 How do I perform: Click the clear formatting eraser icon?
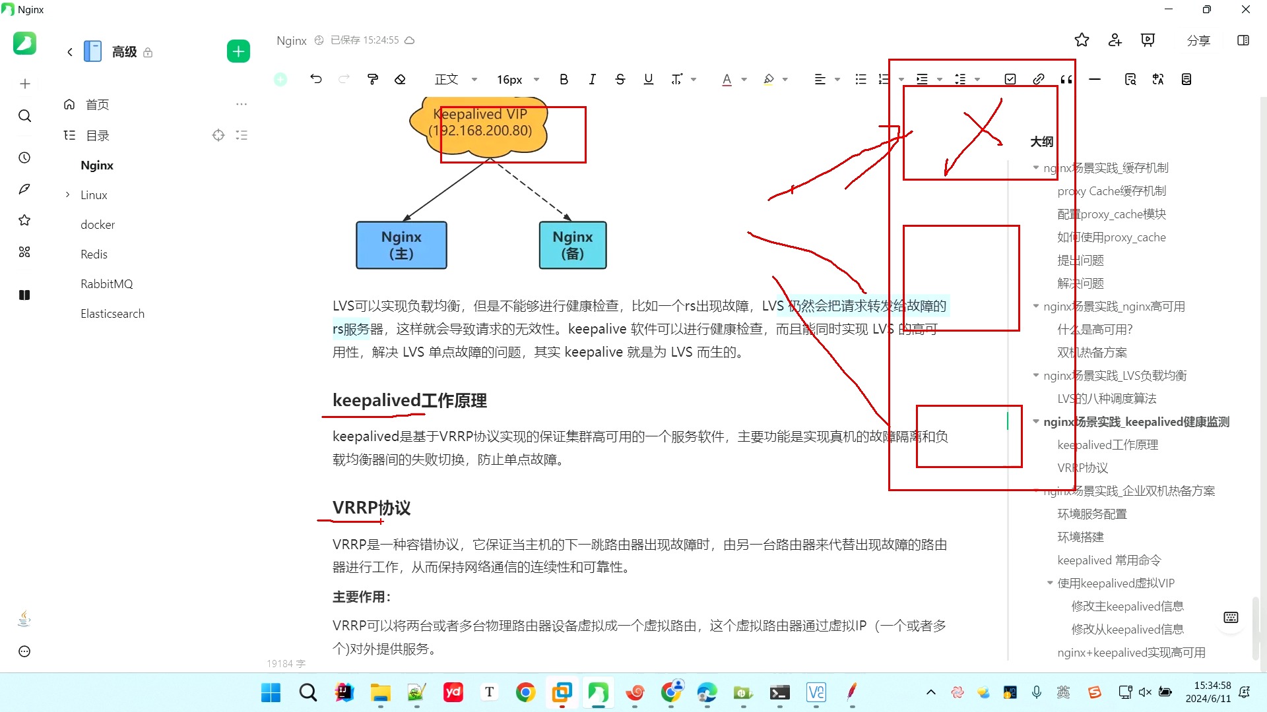(400, 79)
